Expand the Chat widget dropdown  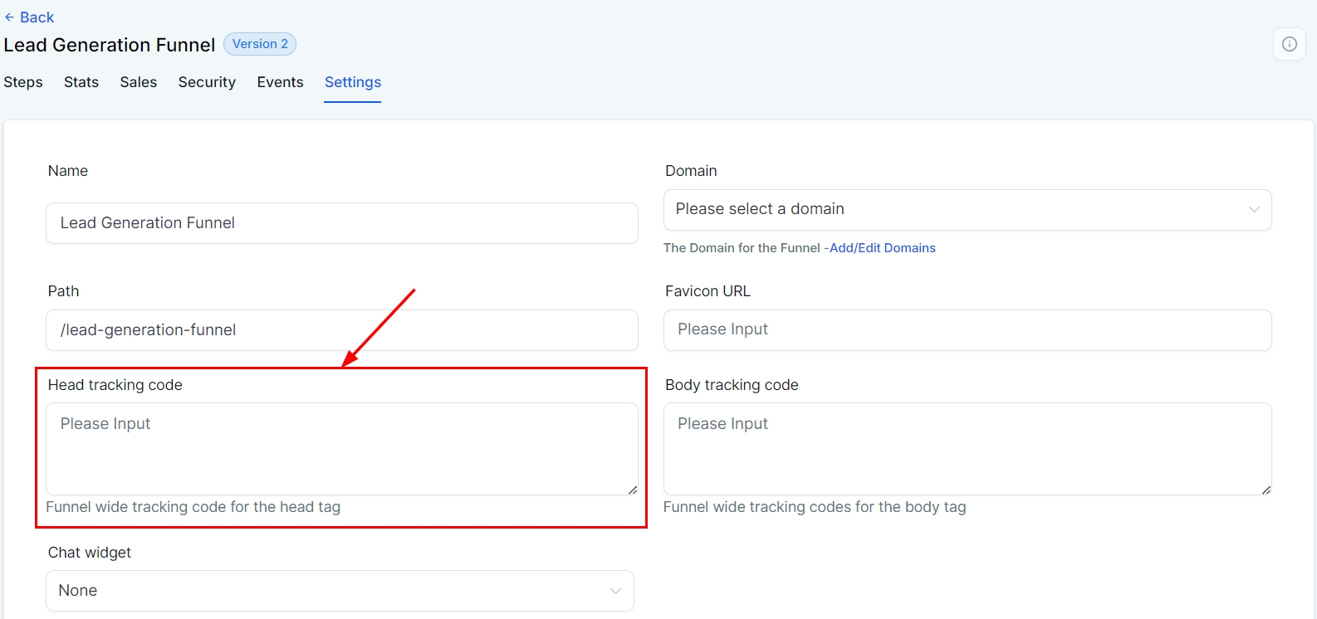pyautogui.click(x=340, y=591)
